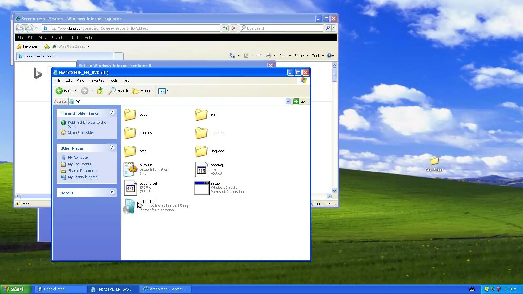Click the Internet Explorer Help icon
The height and width of the screenshot is (294, 523).
coord(329,56)
